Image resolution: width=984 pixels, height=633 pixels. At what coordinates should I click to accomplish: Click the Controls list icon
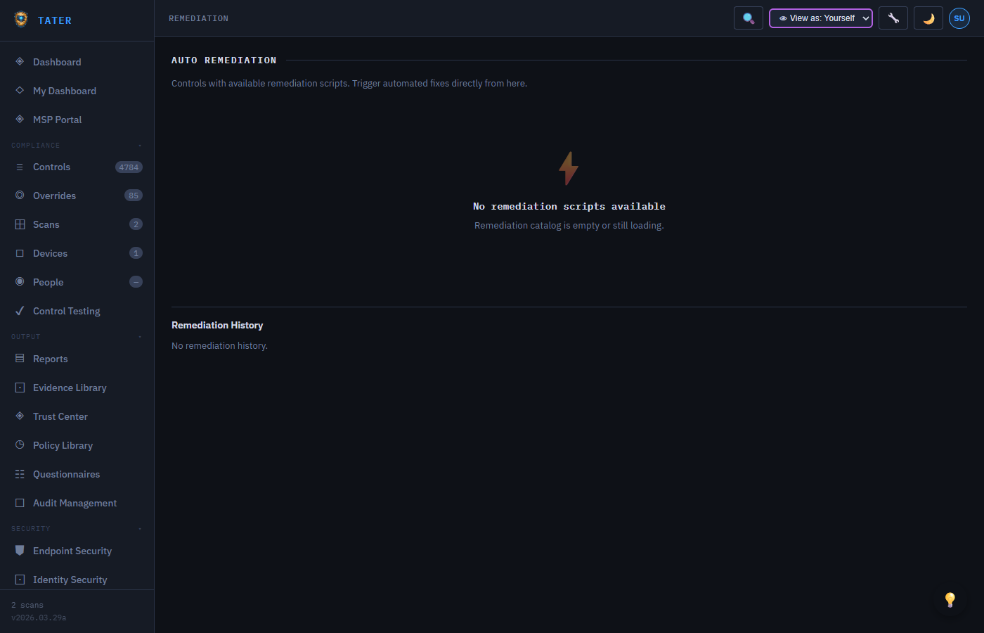tap(20, 167)
